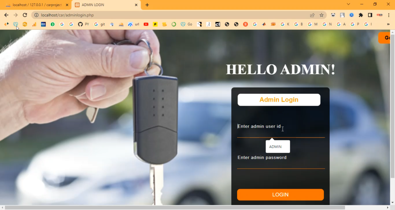Open the Google 'I' bookmark
395x210 pixels.
[368, 24]
